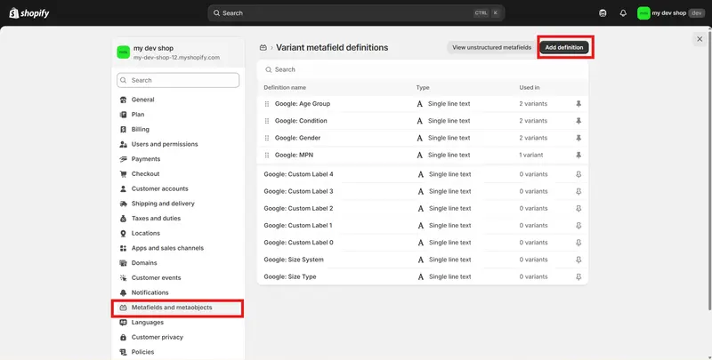Open Taxes and duties settings
Screen dimensions: 712x360
click(x=177, y=219)
